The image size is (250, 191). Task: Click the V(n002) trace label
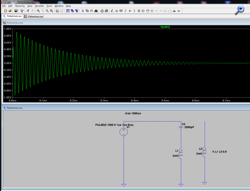pos(165,27)
